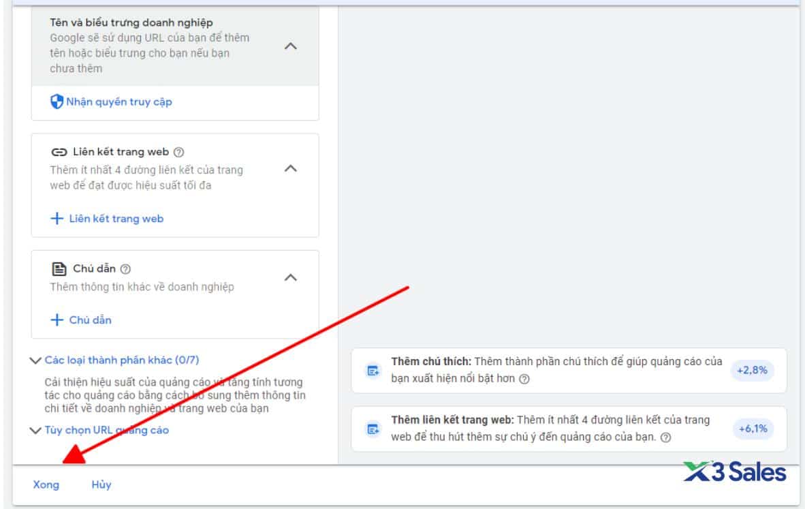The image size is (805, 509).
Task: Open the Nhận quyền truy cập link
Action: (x=119, y=102)
